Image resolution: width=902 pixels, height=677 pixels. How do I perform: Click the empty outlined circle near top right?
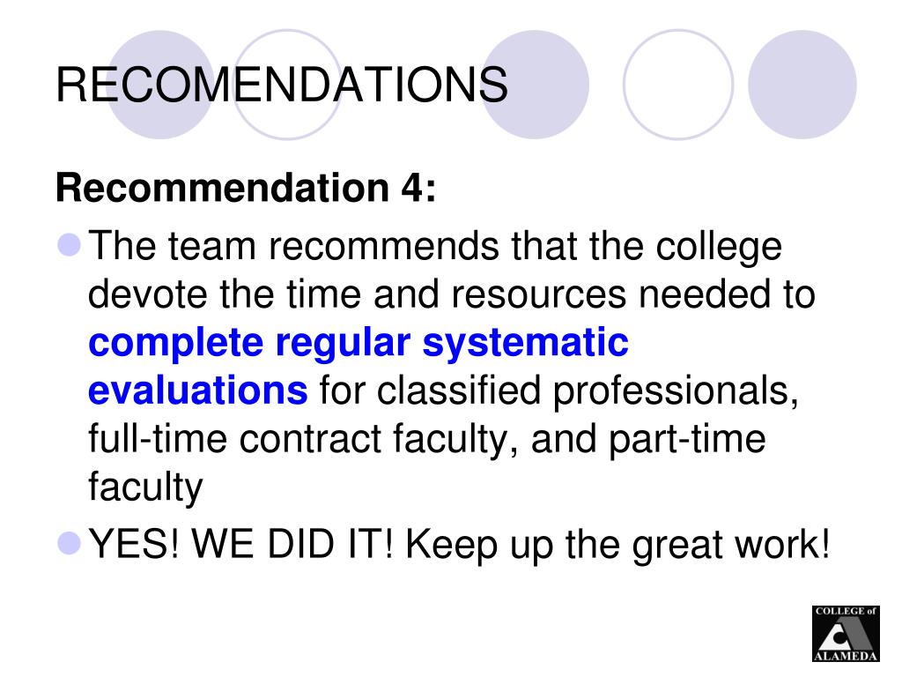(x=678, y=85)
